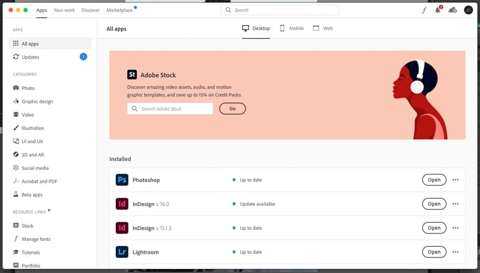The image size is (480, 273).
Task: Open Photoshop with its Open button
Action: tap(434, 180)
